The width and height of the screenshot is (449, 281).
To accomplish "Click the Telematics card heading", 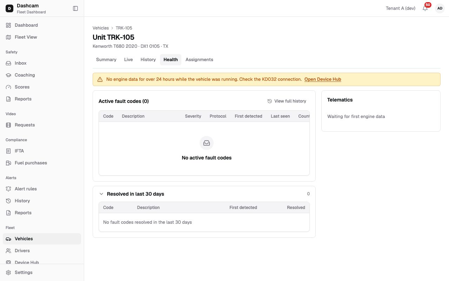I will click(340, 100).
